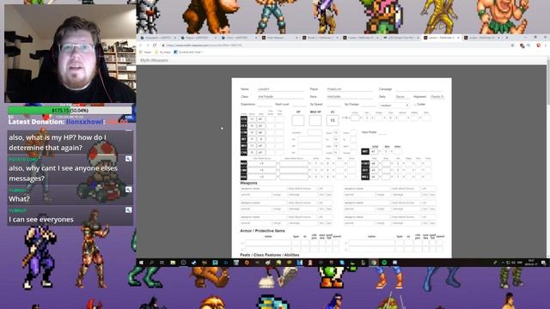
Task: Click the CHA score field
Action: (252, 153)
